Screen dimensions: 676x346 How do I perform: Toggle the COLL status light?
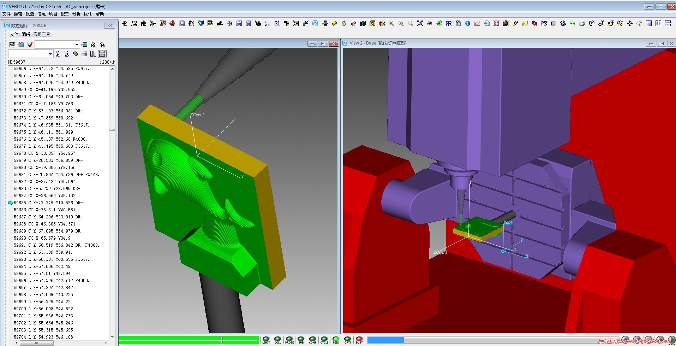[278, 340]
